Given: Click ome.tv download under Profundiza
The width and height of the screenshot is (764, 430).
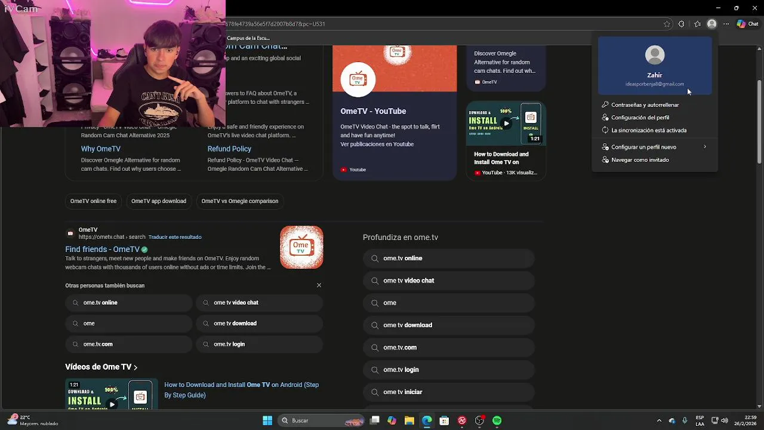Looking at the screenshot, I should click(x=449, y=325).
